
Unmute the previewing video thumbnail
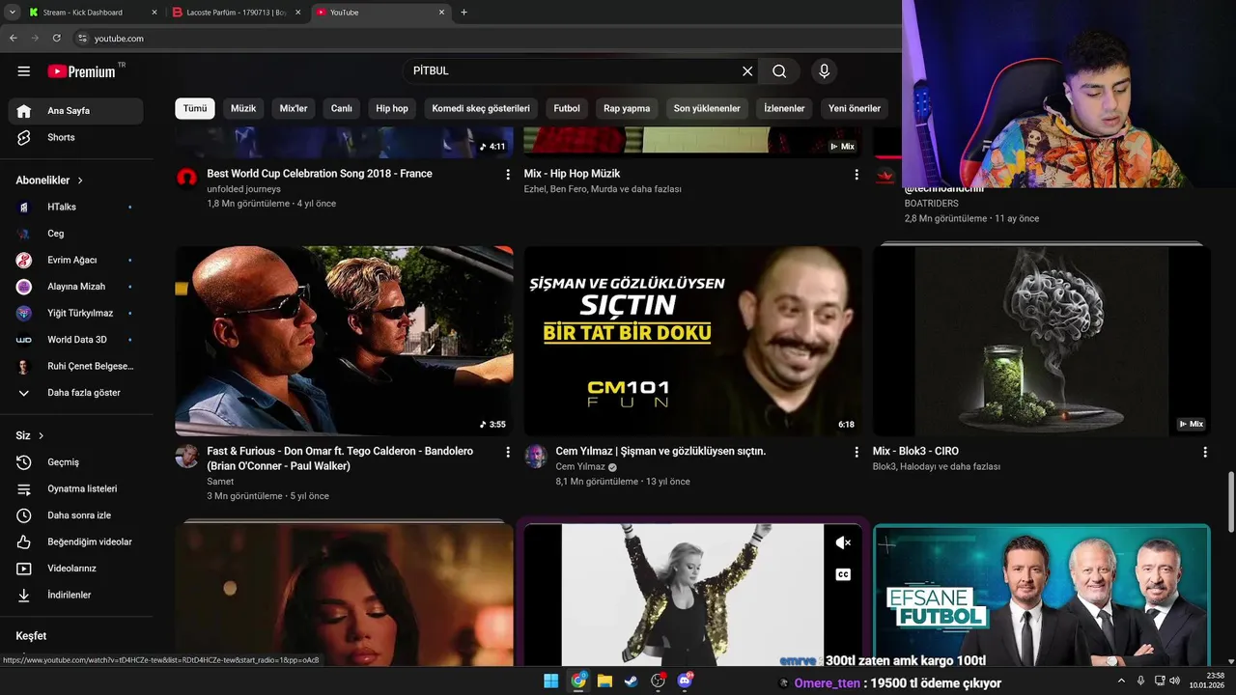tap(843, 543)
